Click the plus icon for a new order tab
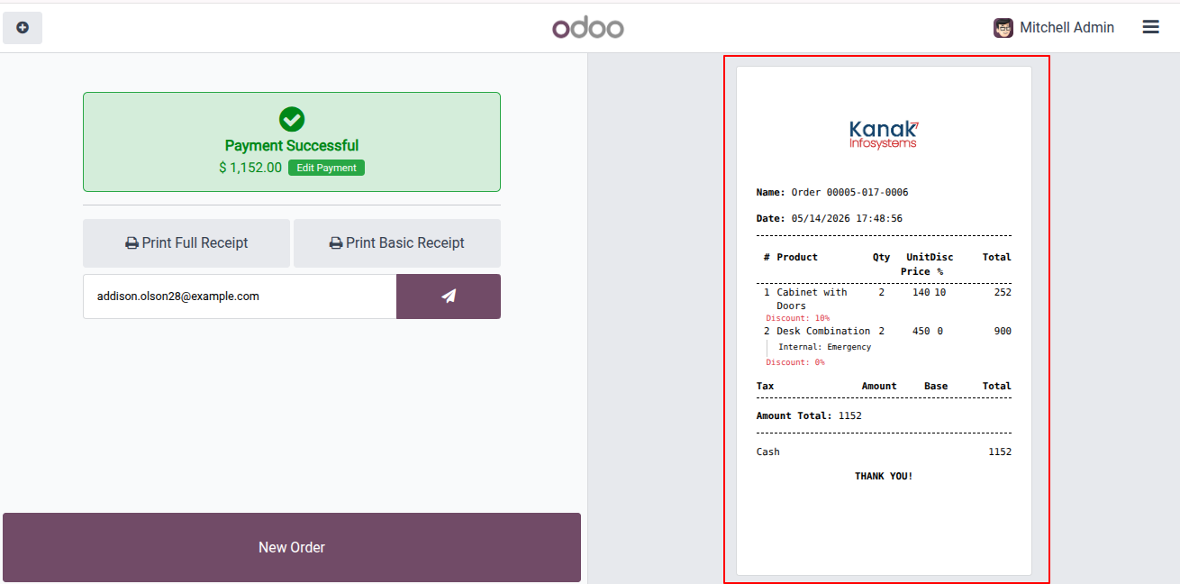Viewport: 1180px width, 584px height. click(23, 28)
